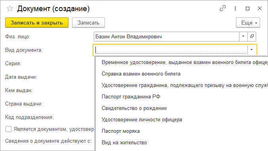Add document to favorites with star icon
268x151 pixels.
10,9
